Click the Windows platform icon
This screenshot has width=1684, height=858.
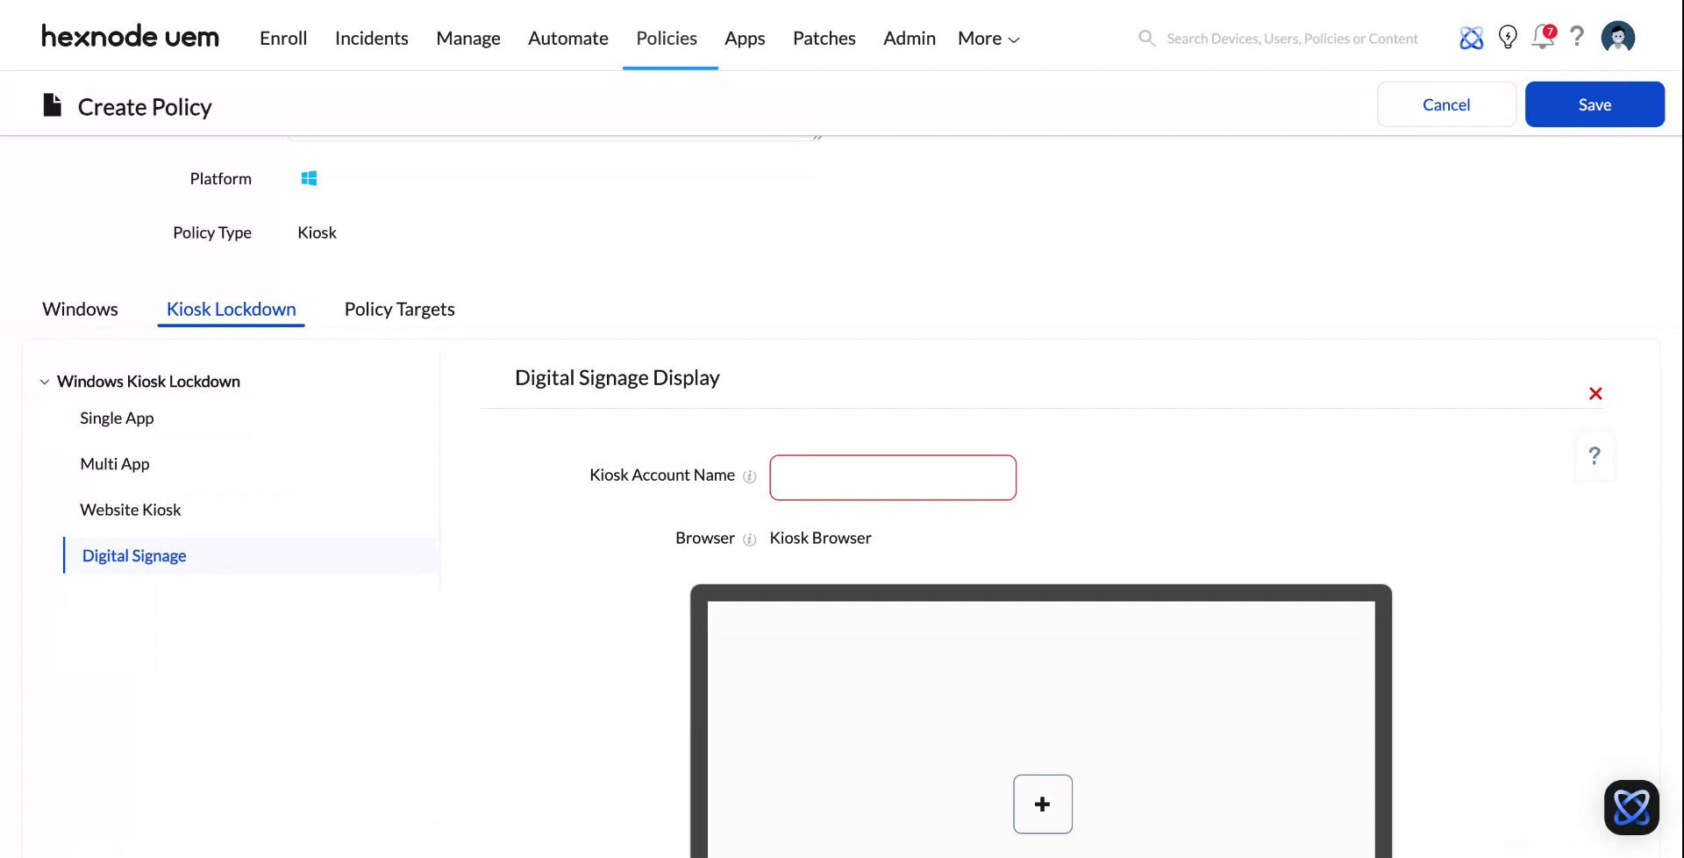tap(309, 177)
